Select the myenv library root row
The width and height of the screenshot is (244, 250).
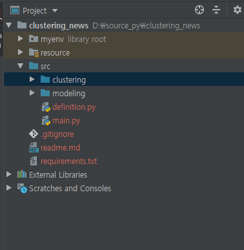[124, 39]
